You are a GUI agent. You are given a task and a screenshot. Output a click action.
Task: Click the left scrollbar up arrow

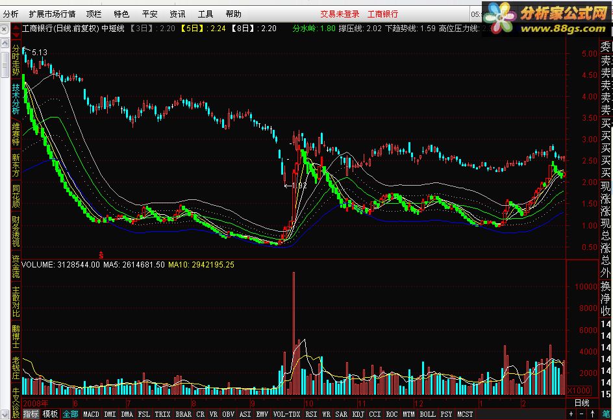tap(5, 43)
